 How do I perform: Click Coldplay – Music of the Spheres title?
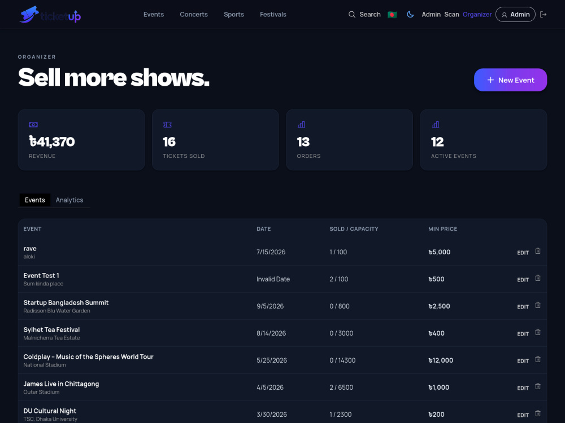point(88,357)
